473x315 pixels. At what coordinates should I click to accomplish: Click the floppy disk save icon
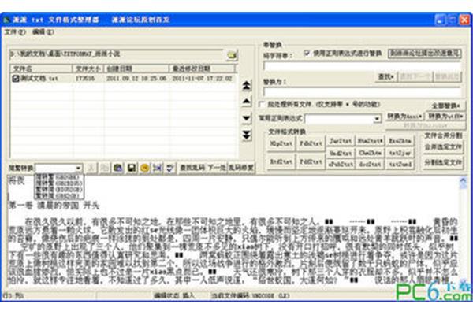coord(132,168)
